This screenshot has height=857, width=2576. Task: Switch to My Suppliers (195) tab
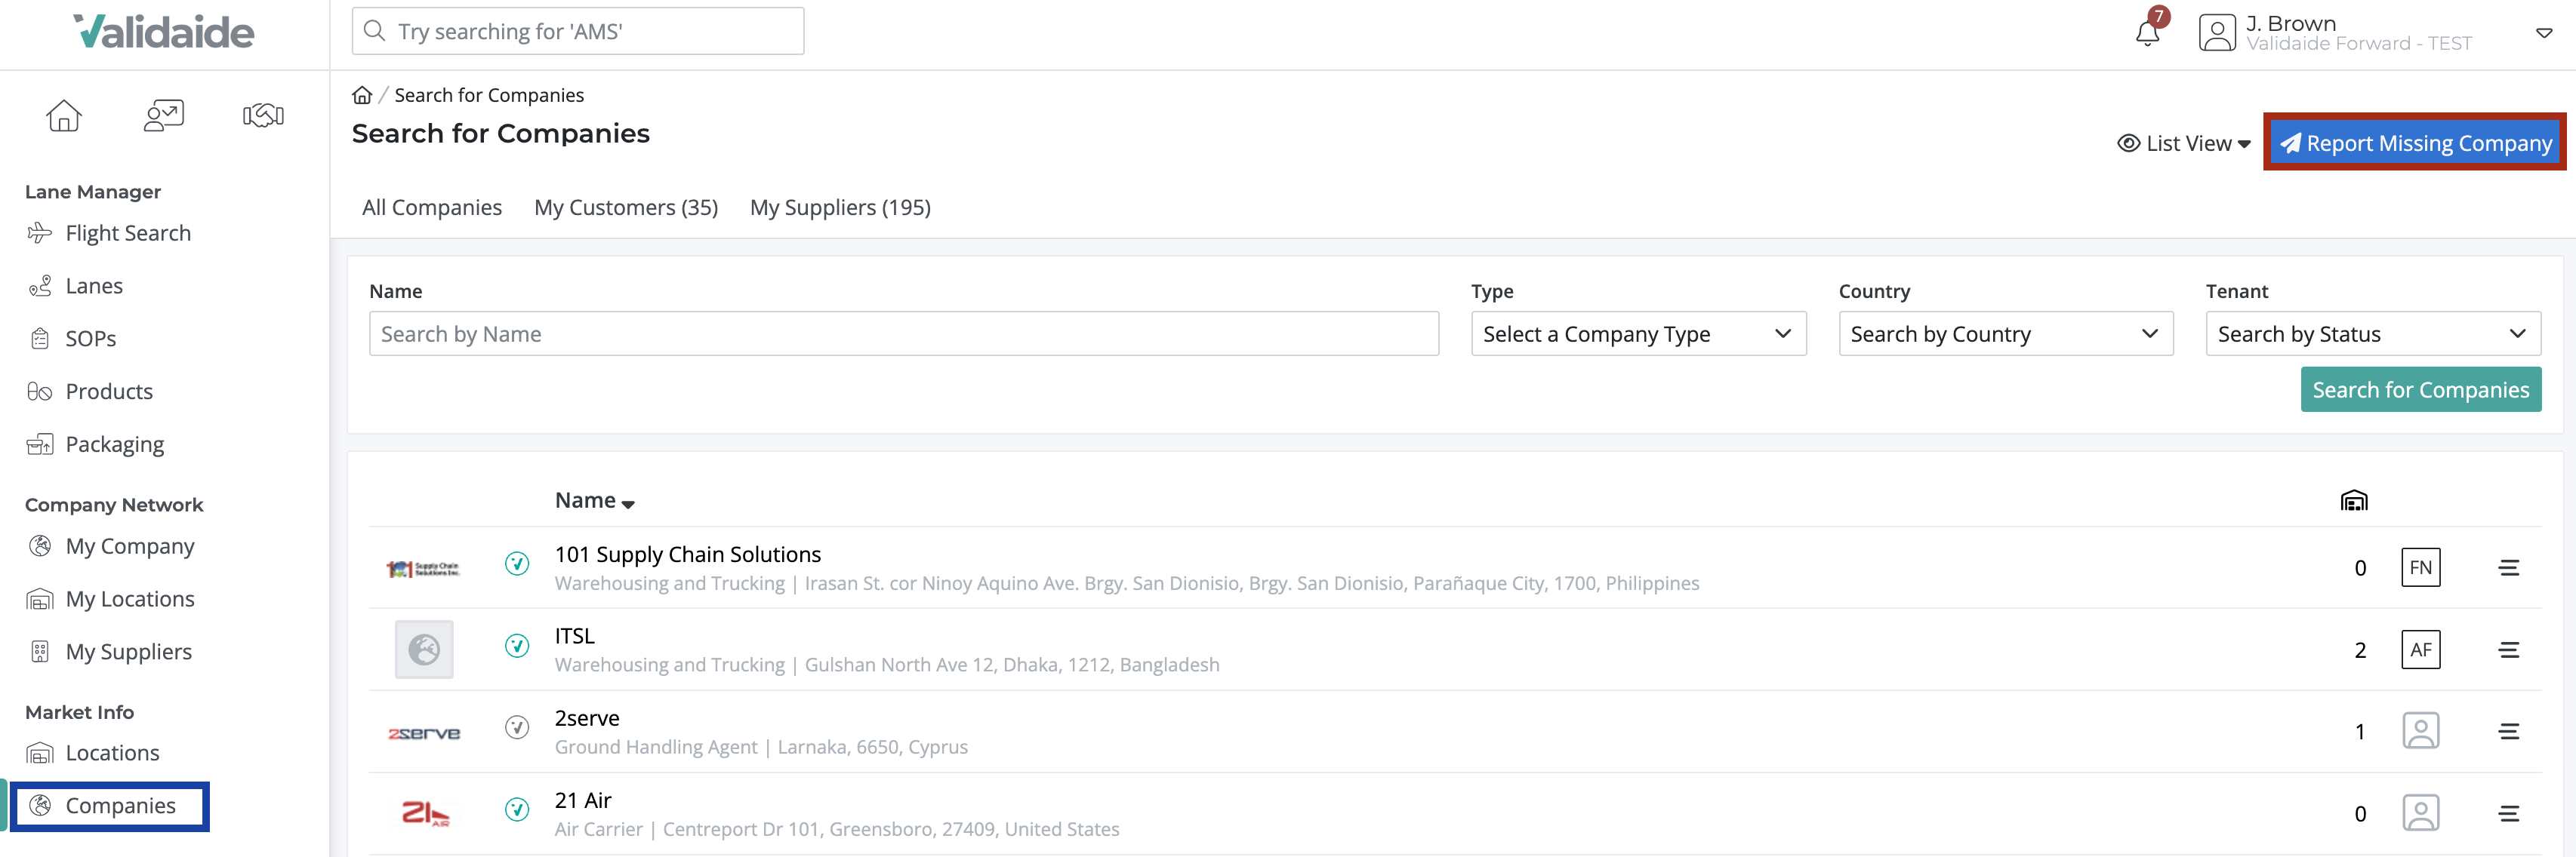coord(840,207)
